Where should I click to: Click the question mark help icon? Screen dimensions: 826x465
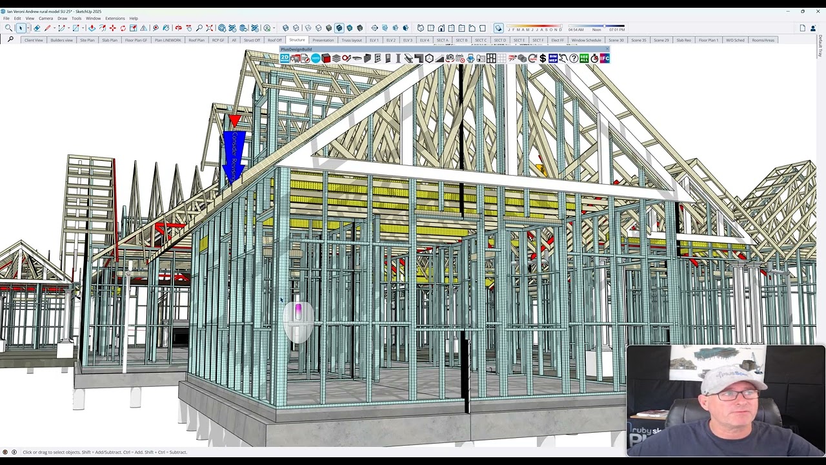pyautogui.click(x=574, y=58)
